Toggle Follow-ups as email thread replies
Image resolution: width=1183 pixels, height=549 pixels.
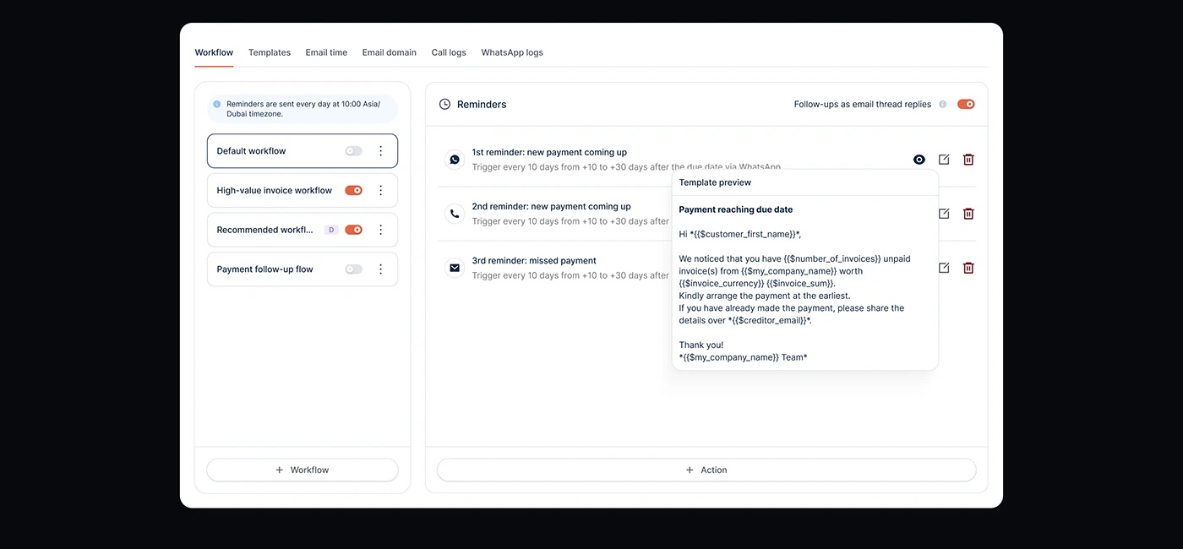(966, 105)
